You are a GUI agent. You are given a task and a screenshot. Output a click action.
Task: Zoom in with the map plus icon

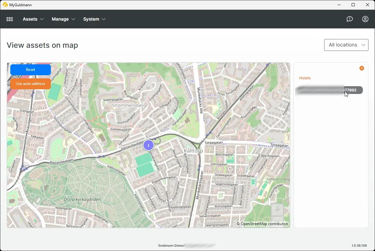(x=277, y=210)
